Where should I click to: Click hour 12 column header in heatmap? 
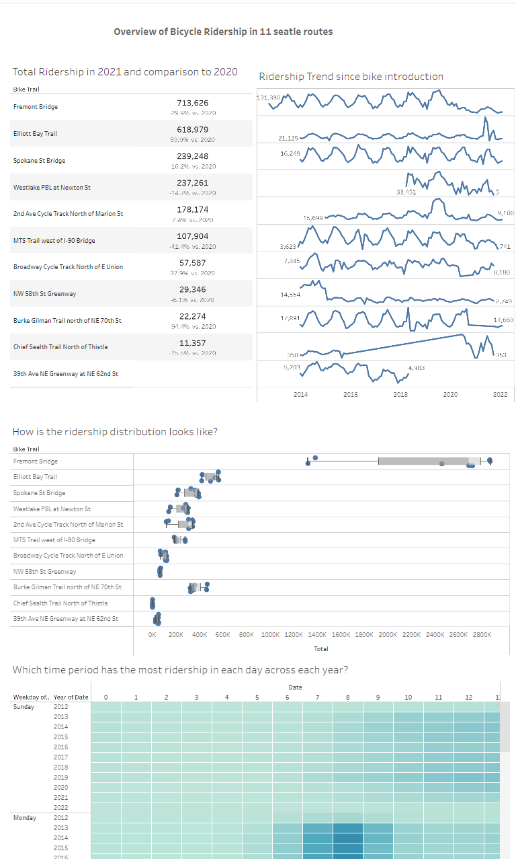pyautogui.click(x=468, y=698)
